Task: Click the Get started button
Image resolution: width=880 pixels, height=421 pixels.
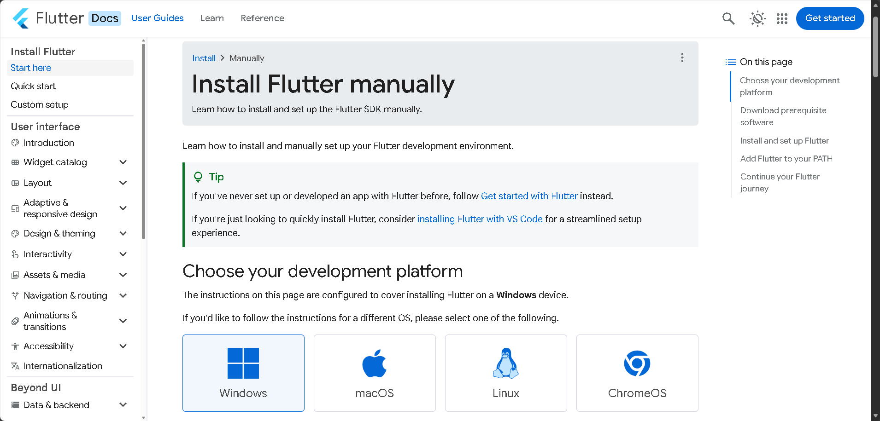Action: tap(830, 18)
